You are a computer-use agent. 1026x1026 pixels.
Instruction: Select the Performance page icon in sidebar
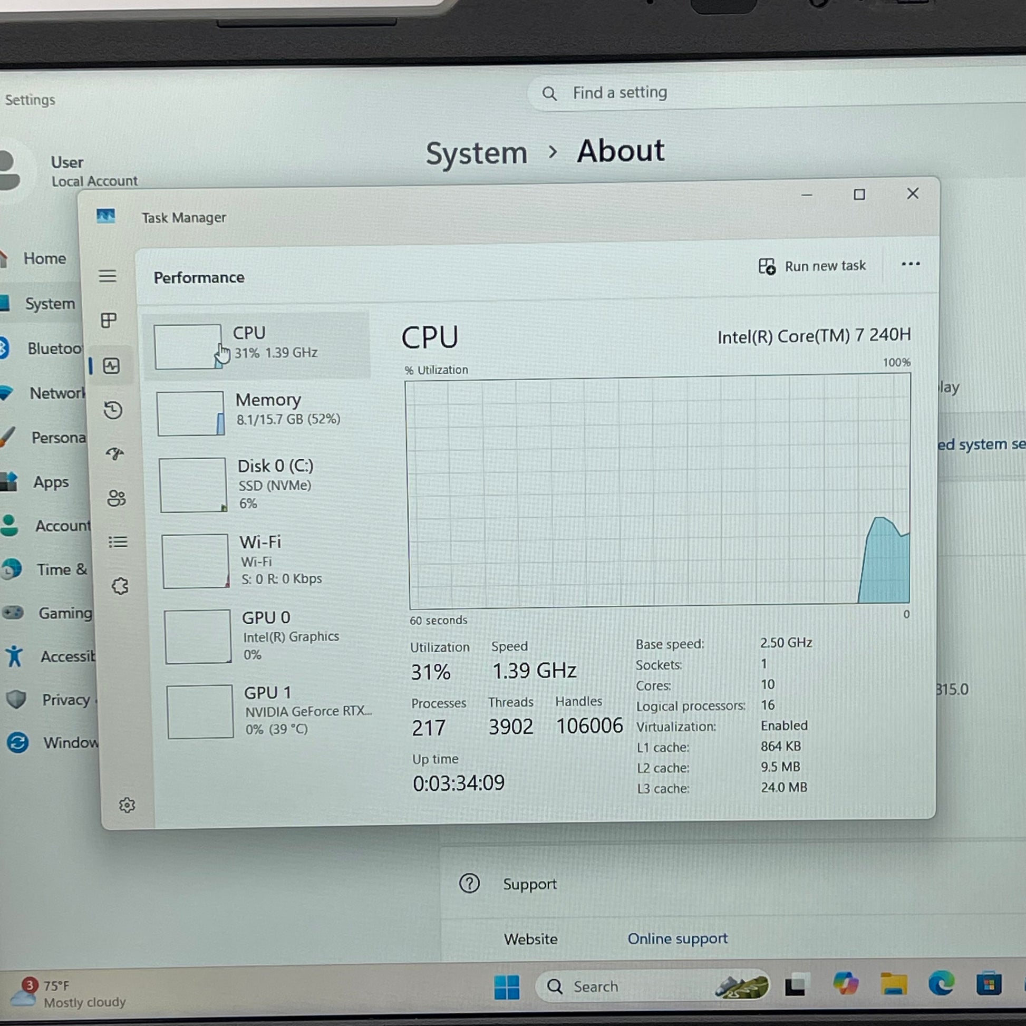(111, 366)
